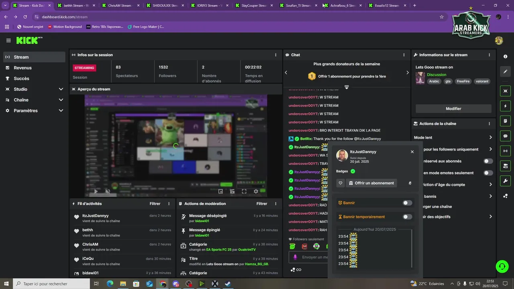Open Succès in the left sidebar
514x289 pixels.
click(x=34, y=79)
